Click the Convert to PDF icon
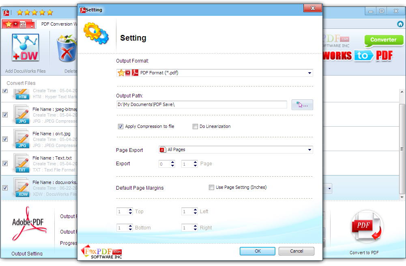The image size is (406, 266). click(367, 227)
